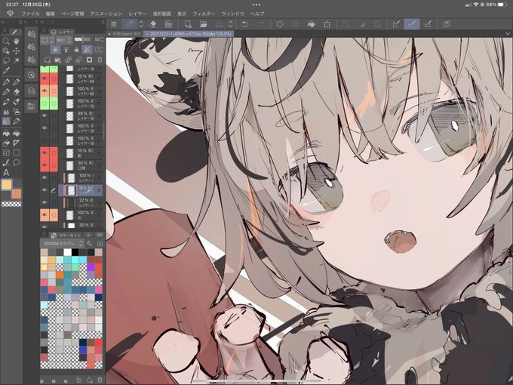Select the Balloon tool
This screenshot has height=385, width=513.
click(x=16, y=163)
